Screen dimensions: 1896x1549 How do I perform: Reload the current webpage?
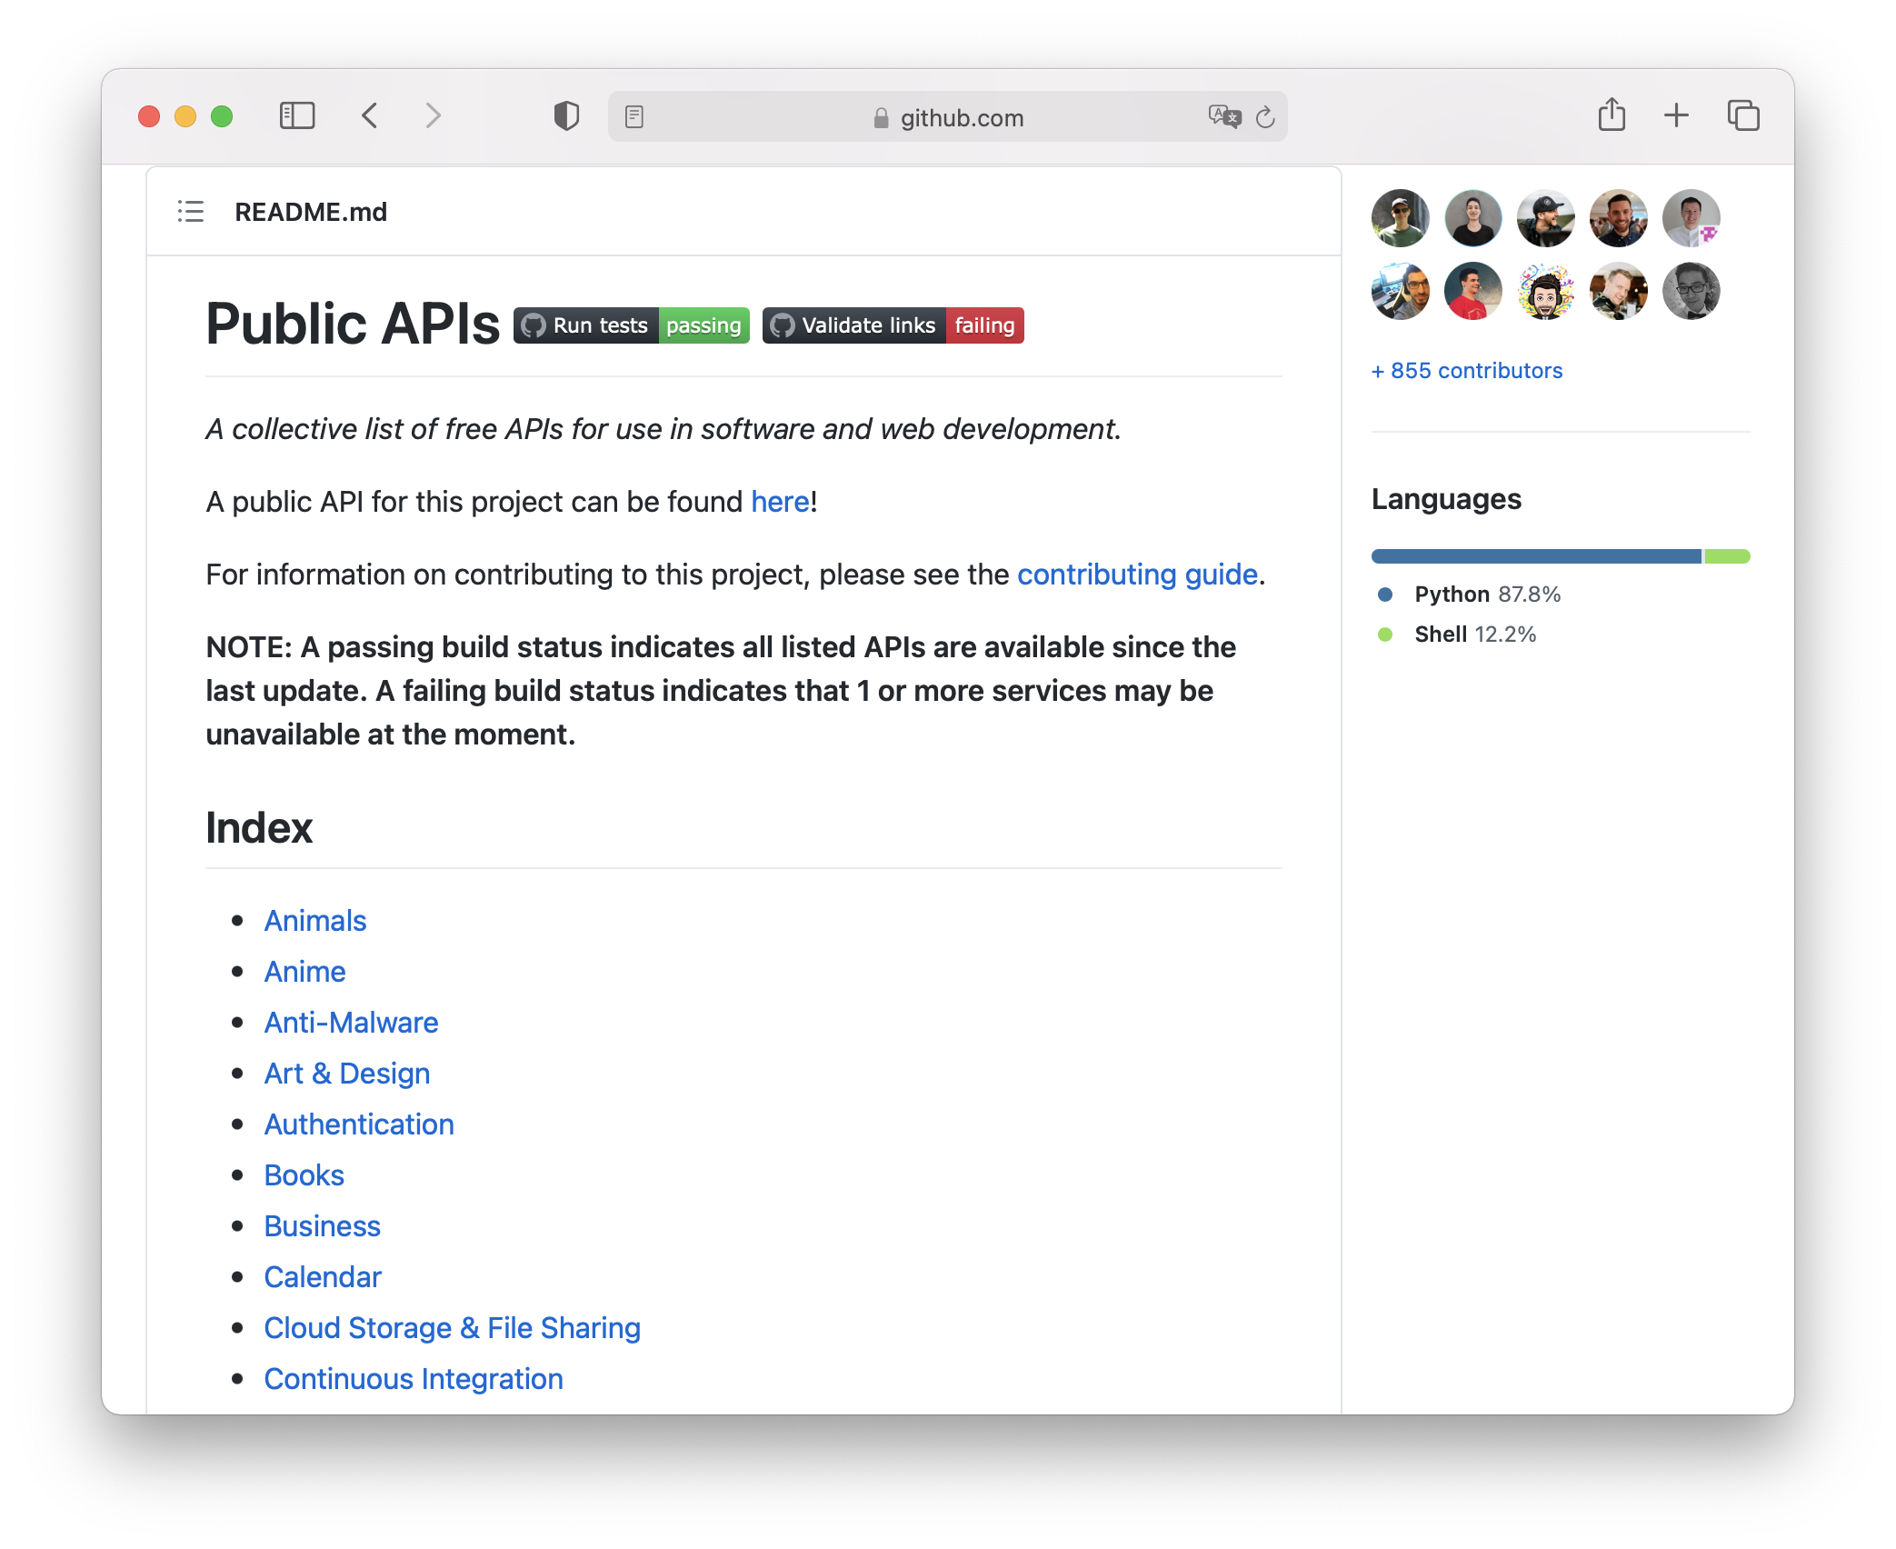point(1265,116)
